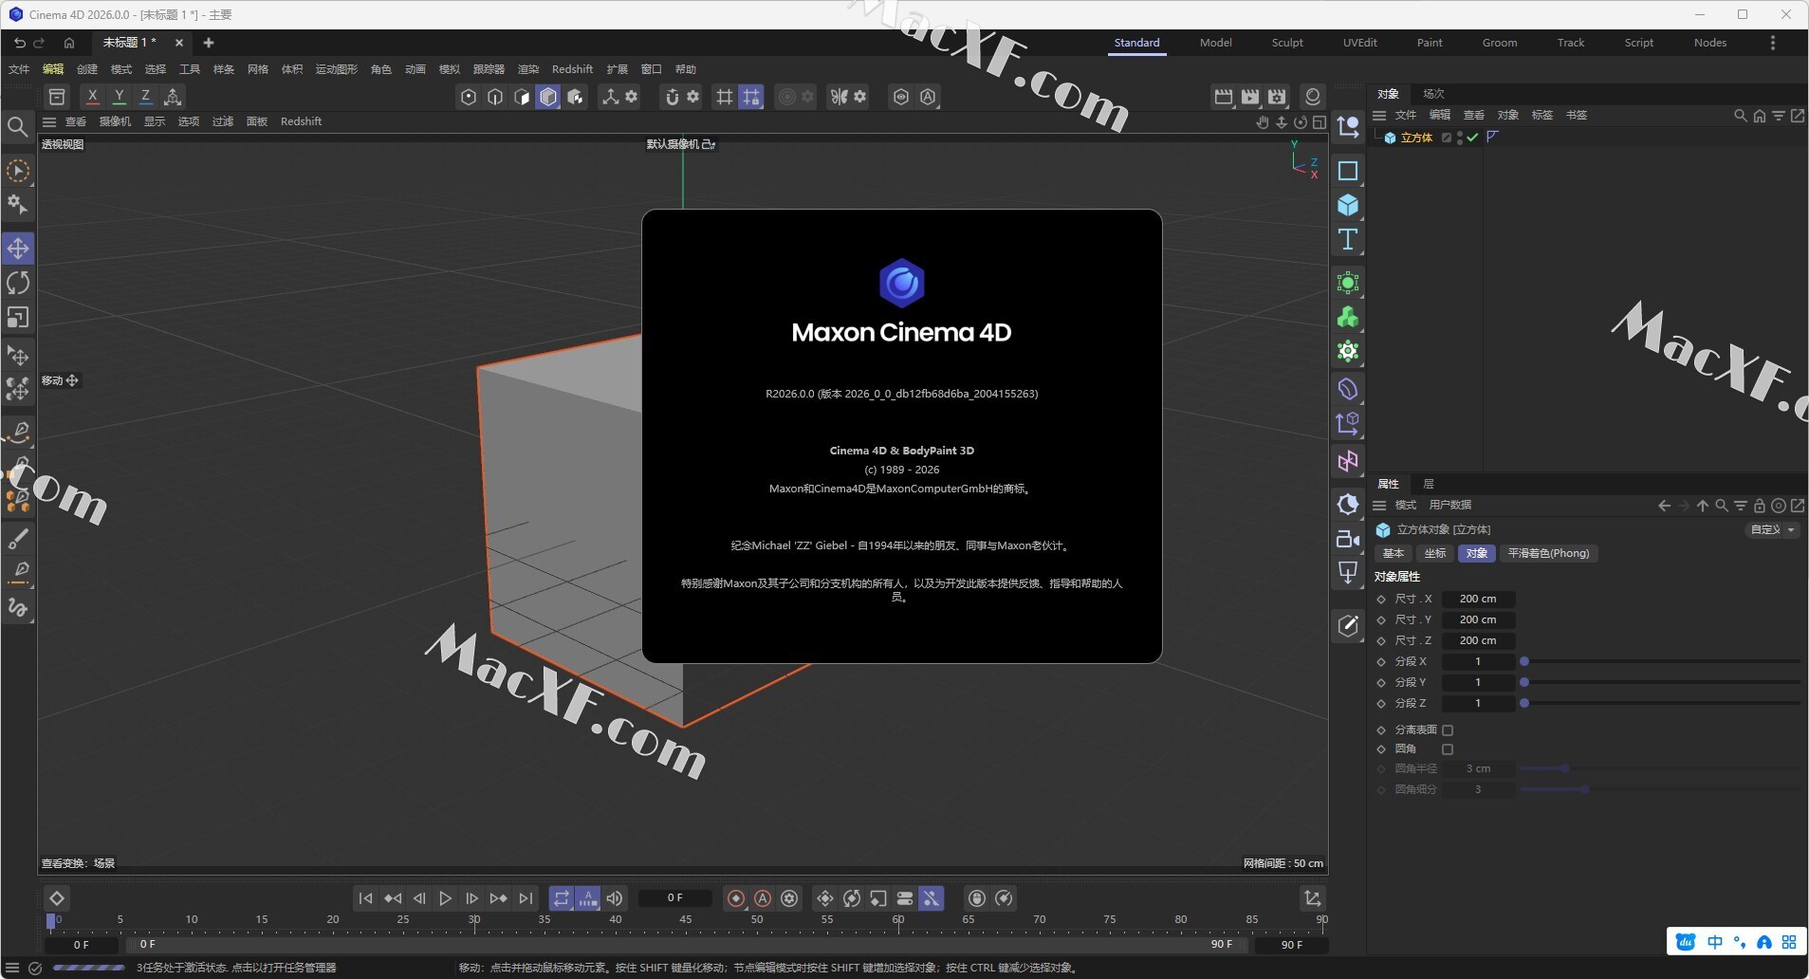Adjust the 分段 Y slider handle
This screenshot has width=1809, height=979.
point(1524,683)
